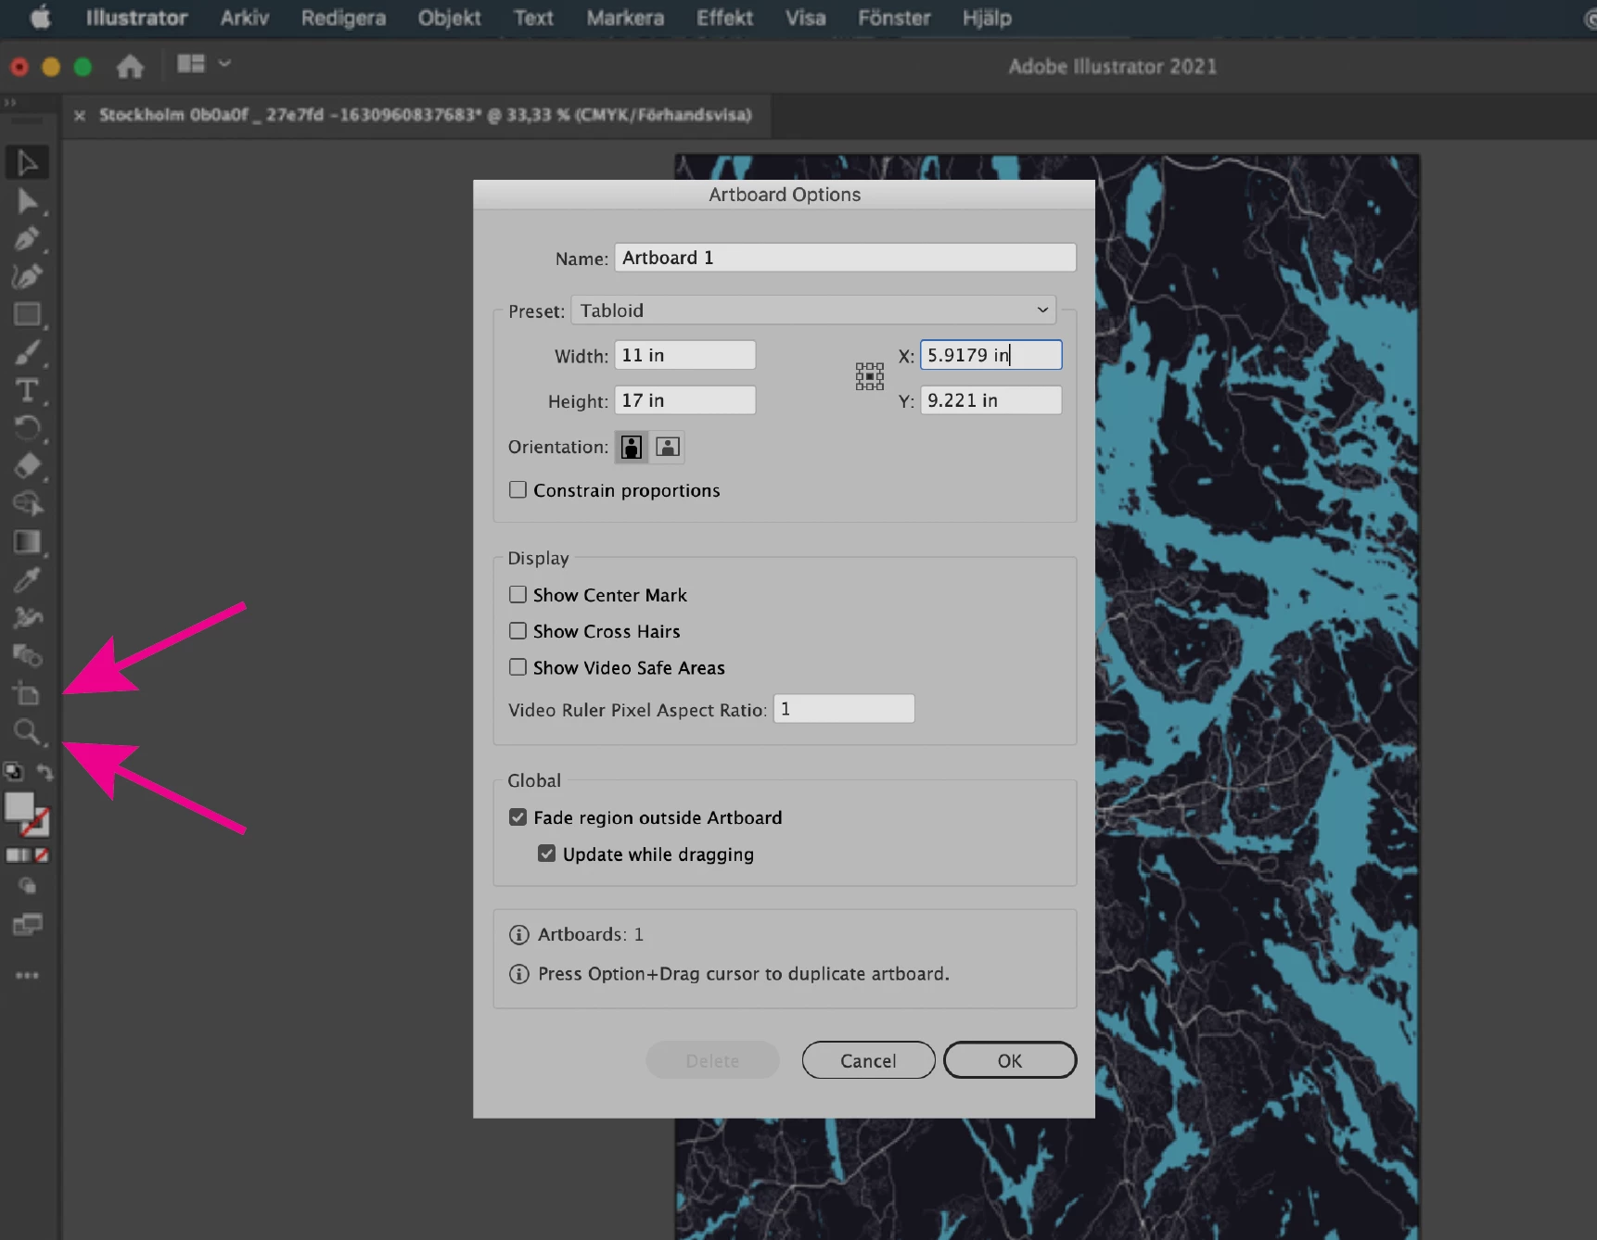The height and width of the screenshot is (1240, 1597).
Task: Select the Eyedropper tool
Action: pos(27,580)
